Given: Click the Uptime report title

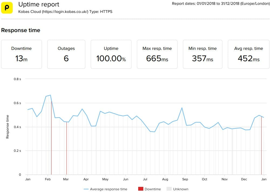Looking at the screenshot, I should (39, 5).
